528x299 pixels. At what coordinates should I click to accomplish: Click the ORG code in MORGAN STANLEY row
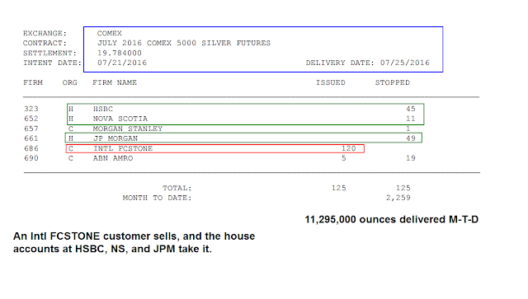click(71, 128)
